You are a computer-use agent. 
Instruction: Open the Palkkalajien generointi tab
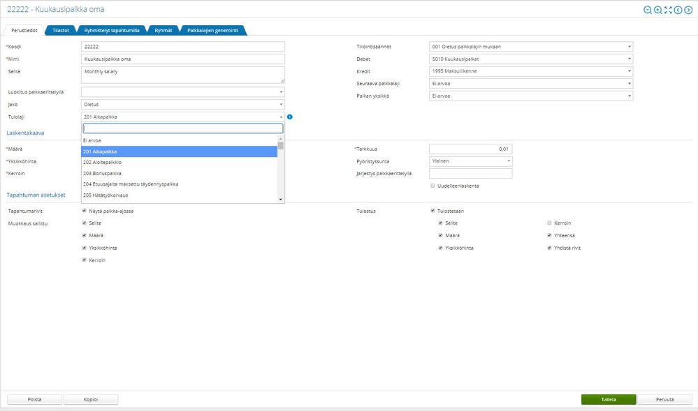pos(213,30)
